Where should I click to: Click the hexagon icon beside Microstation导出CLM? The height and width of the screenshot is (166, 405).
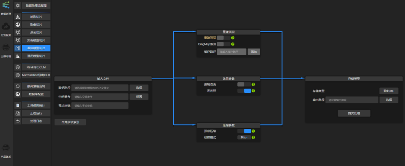point(18,75)
